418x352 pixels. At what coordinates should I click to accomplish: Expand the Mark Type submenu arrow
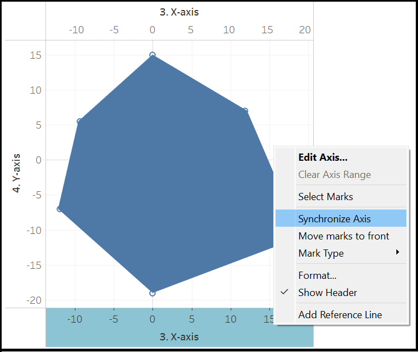(x=397, y=253)
